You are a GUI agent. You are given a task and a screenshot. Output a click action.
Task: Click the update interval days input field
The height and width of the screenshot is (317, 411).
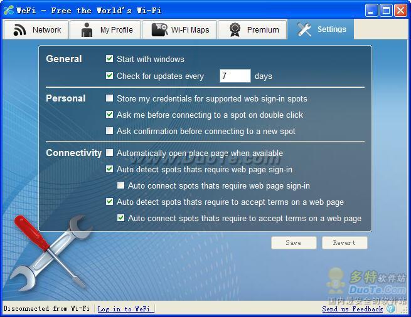[x=235, y=76]
